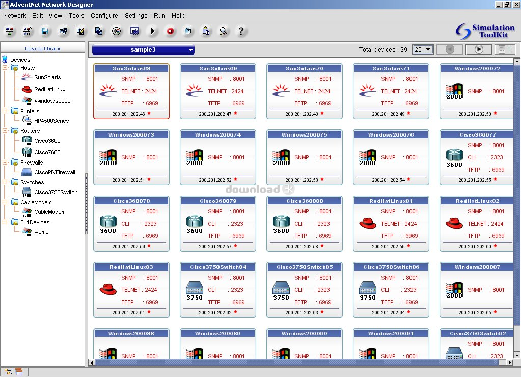
Task: Open the Configure menu
Action: (104, 16)
